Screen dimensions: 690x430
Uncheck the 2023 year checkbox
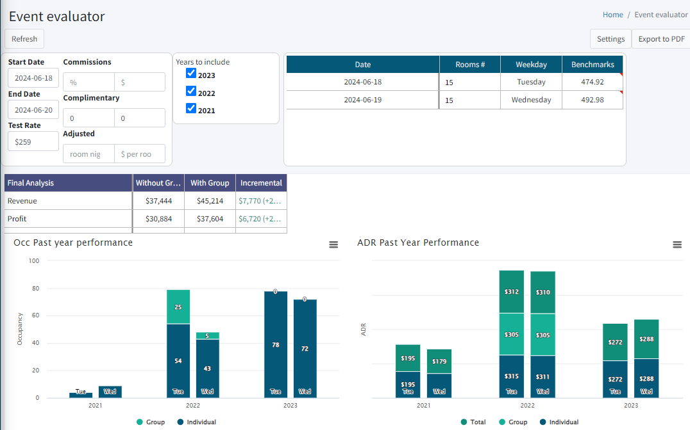190,74
